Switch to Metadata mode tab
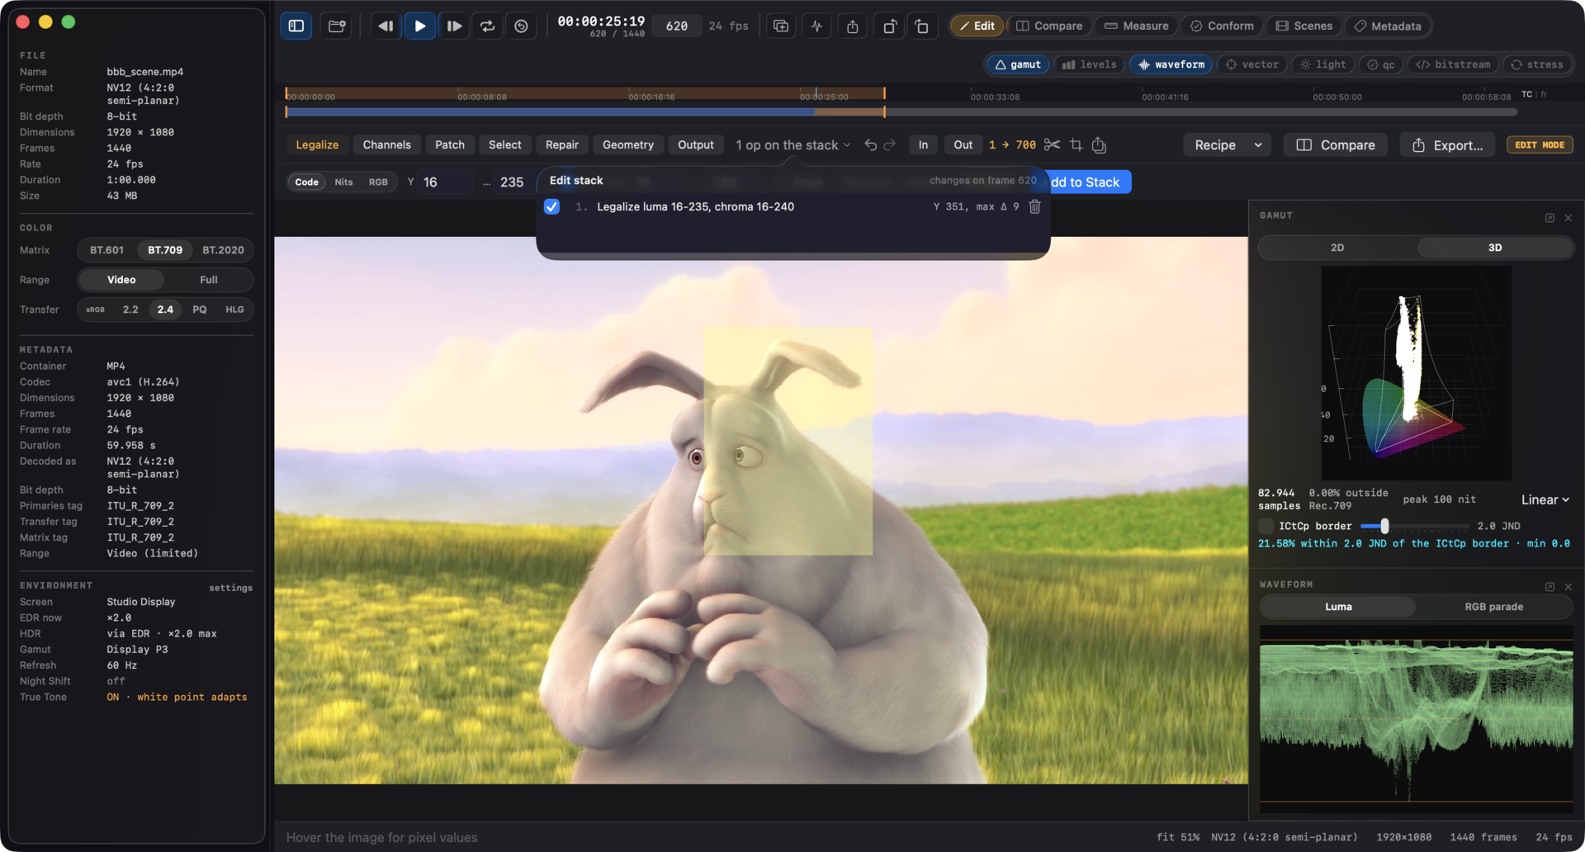Screen dimensions: 1585x852 pyautogui.click(x=1388, y=26)
